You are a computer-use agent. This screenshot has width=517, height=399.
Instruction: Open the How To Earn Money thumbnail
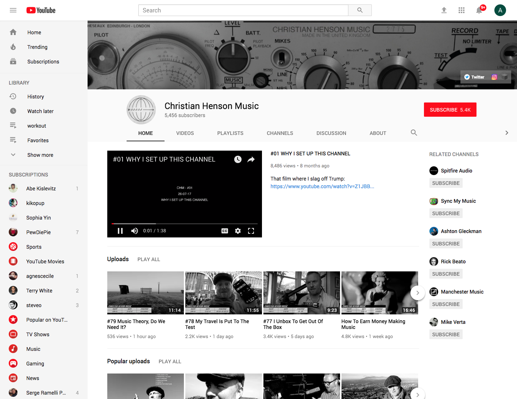pyautogui.click(x=380, y=293)
